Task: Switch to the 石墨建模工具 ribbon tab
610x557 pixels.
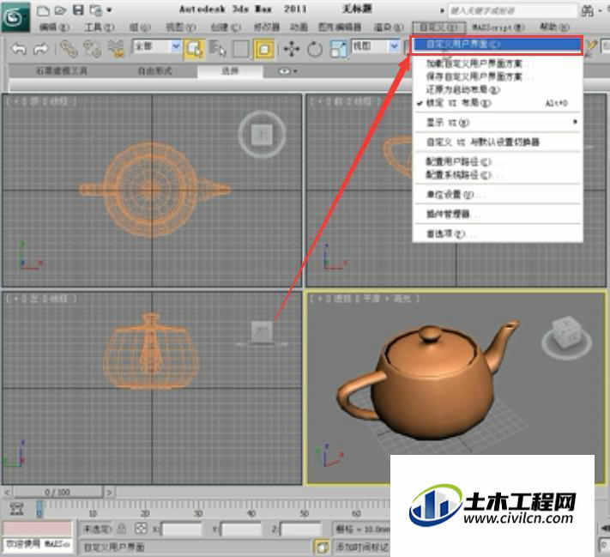Action: click(x=62, y=71)
